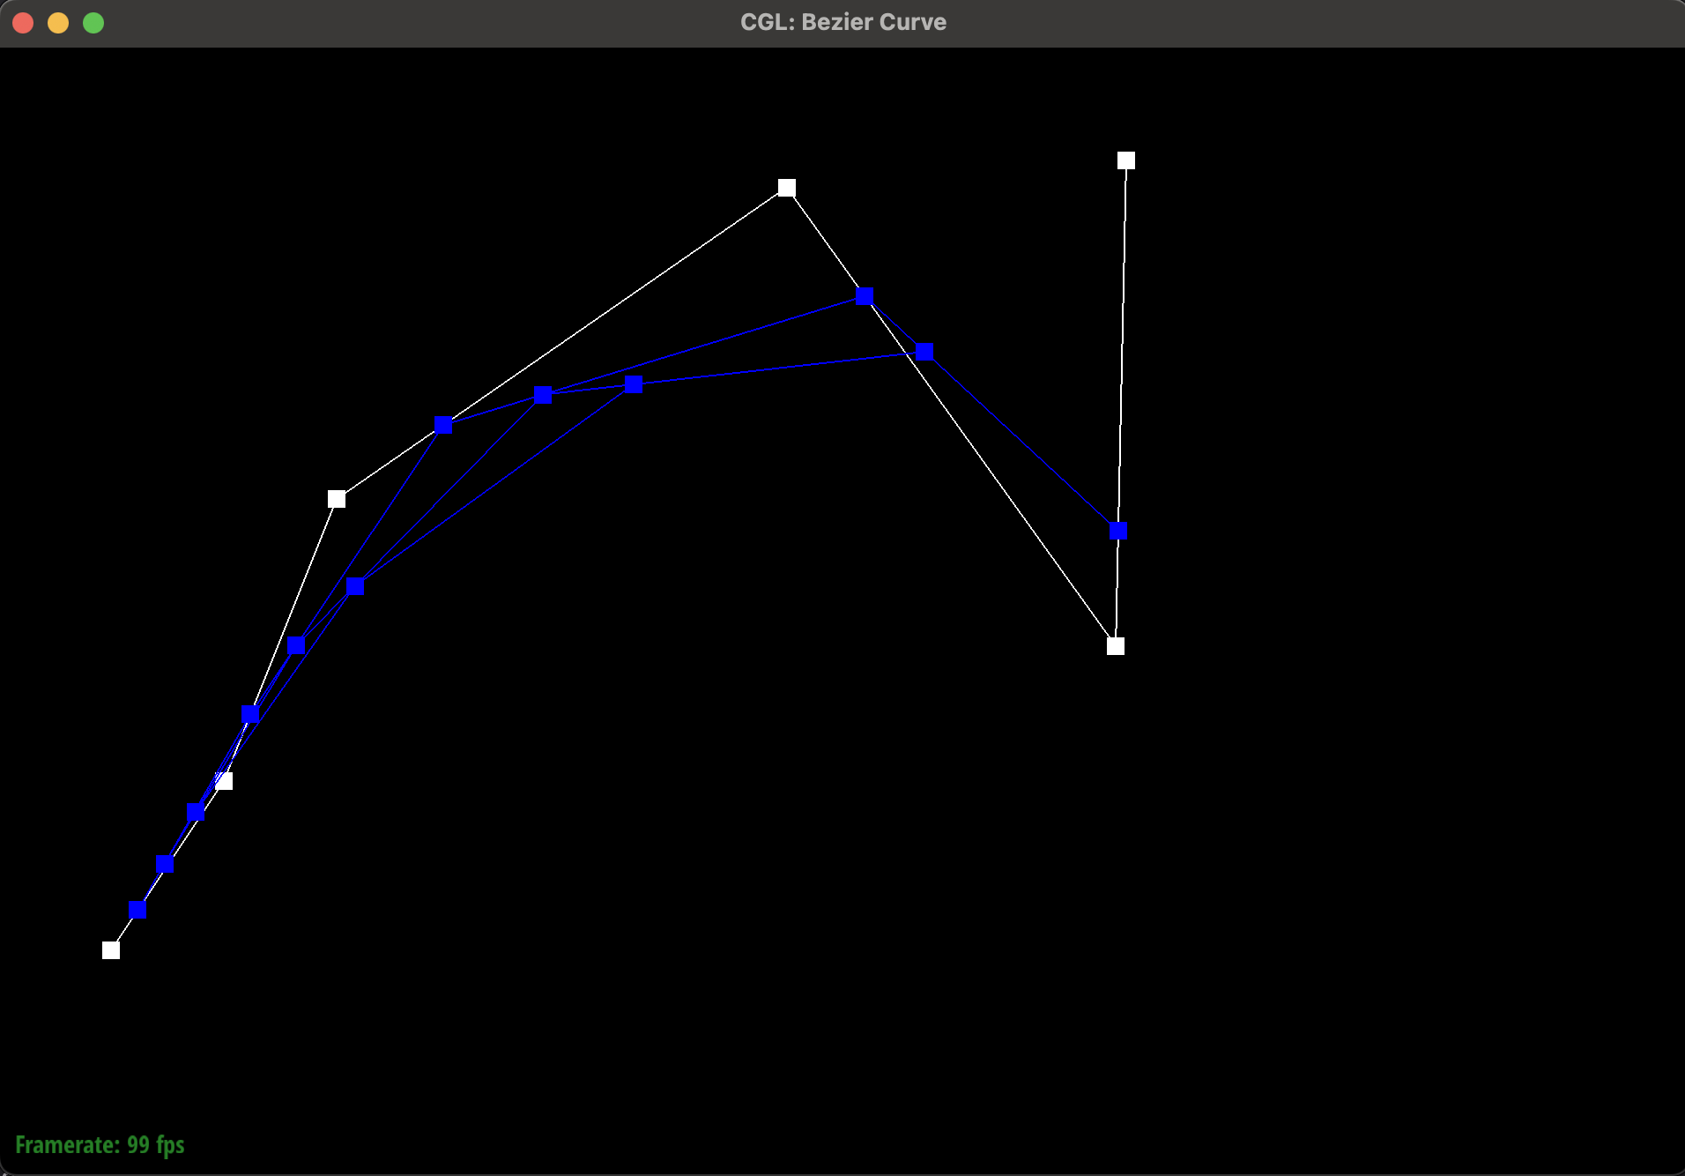The width and height of the screenshot is (1685, 1176).
Task: Select the third white control point from the left
Action: (x=337, y=499)
